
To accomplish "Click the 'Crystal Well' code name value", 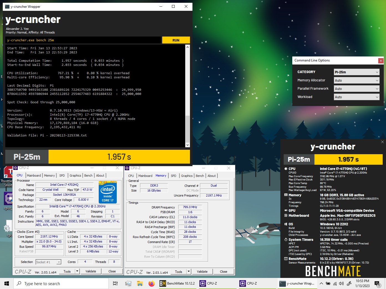I will pos(50,190).
